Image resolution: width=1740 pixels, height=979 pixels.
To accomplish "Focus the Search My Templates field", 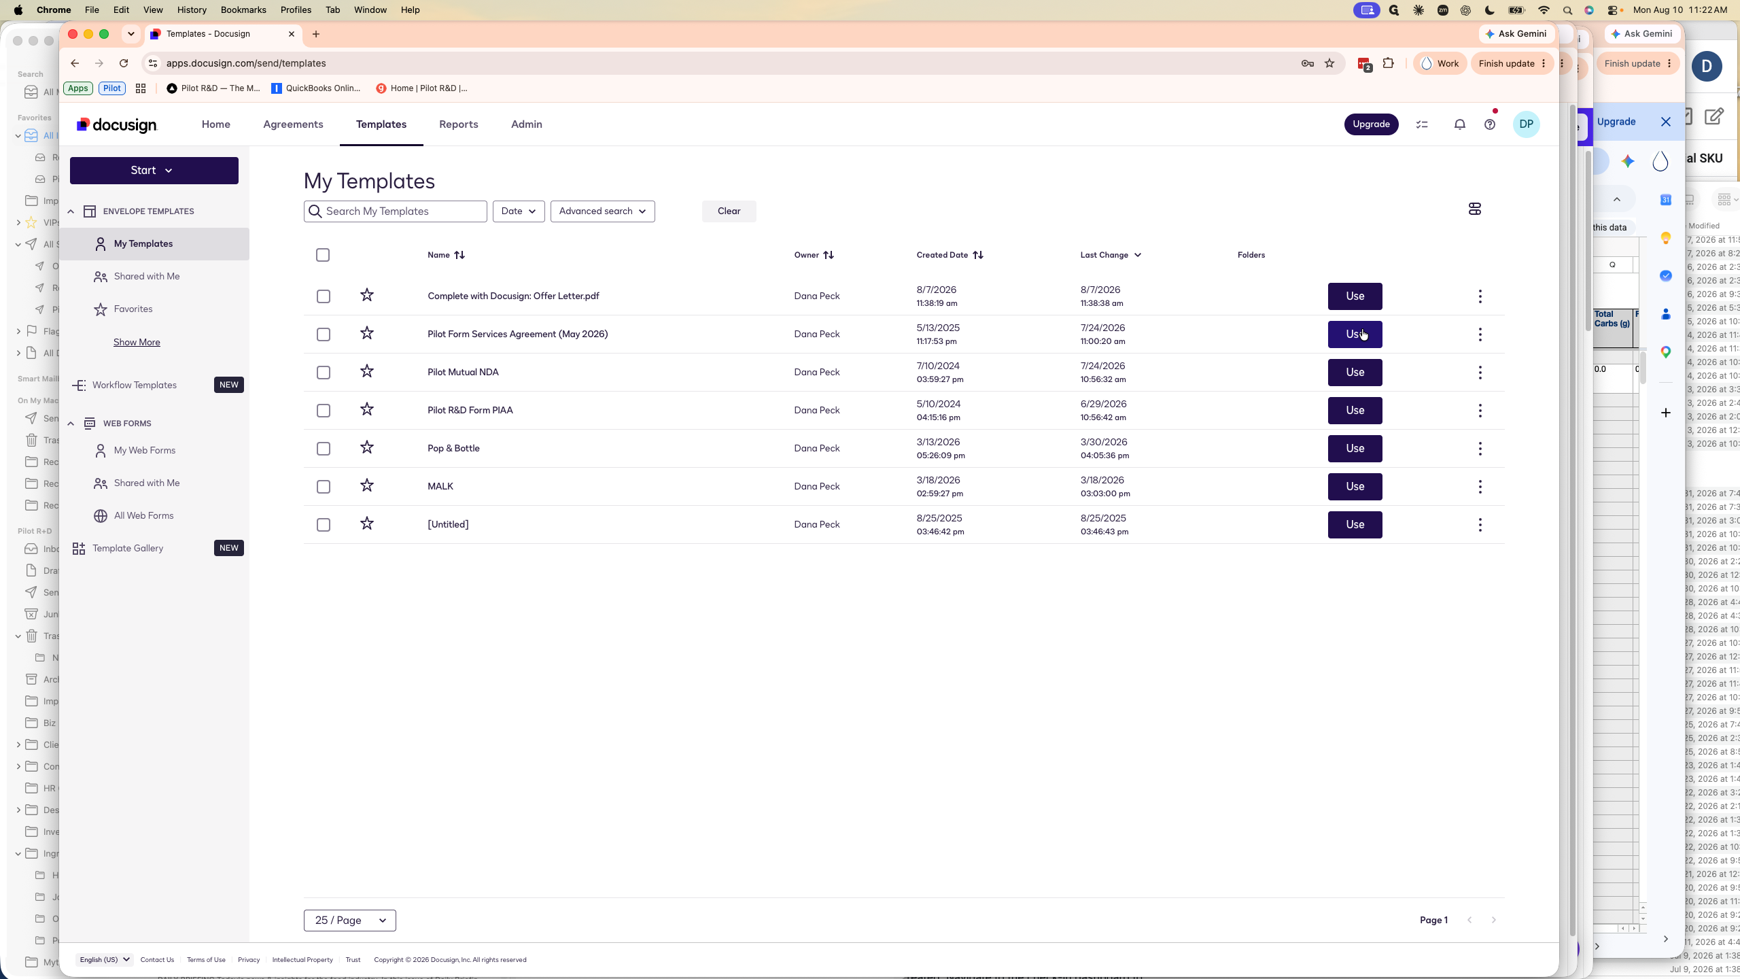I will click(x=396, y=211).
